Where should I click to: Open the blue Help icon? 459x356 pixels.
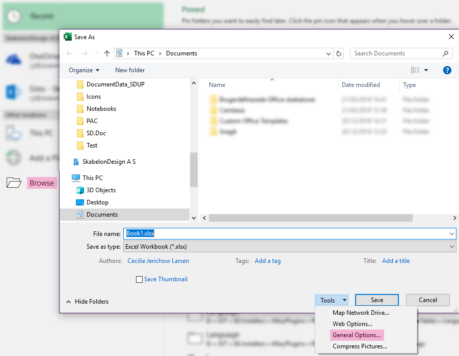447,70
